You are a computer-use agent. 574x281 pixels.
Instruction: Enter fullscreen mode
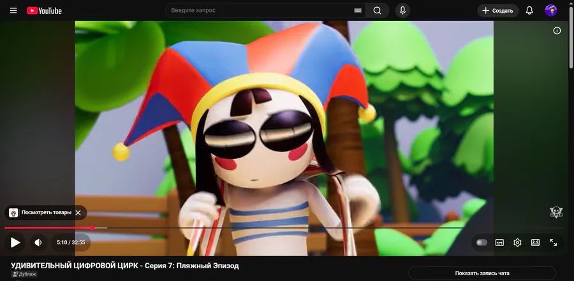(x=553, y=242)
